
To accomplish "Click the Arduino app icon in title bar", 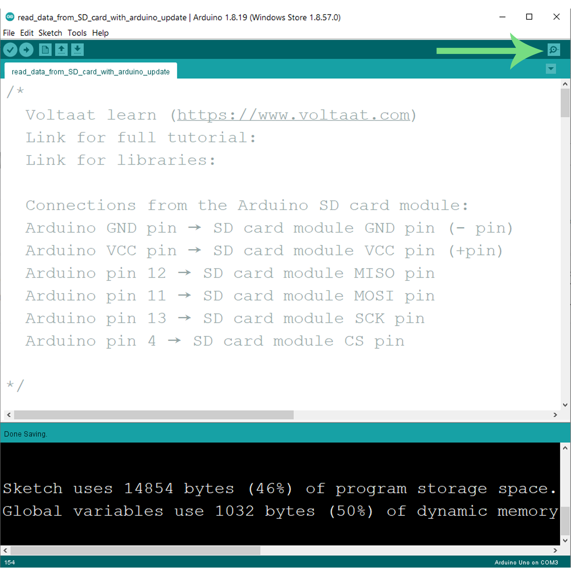I will pyautogui.click(x=10, y=17).
